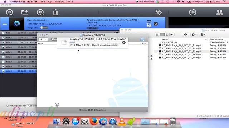
Task: Uncheck title 2 checkbox
Action: tap(3, 38)
